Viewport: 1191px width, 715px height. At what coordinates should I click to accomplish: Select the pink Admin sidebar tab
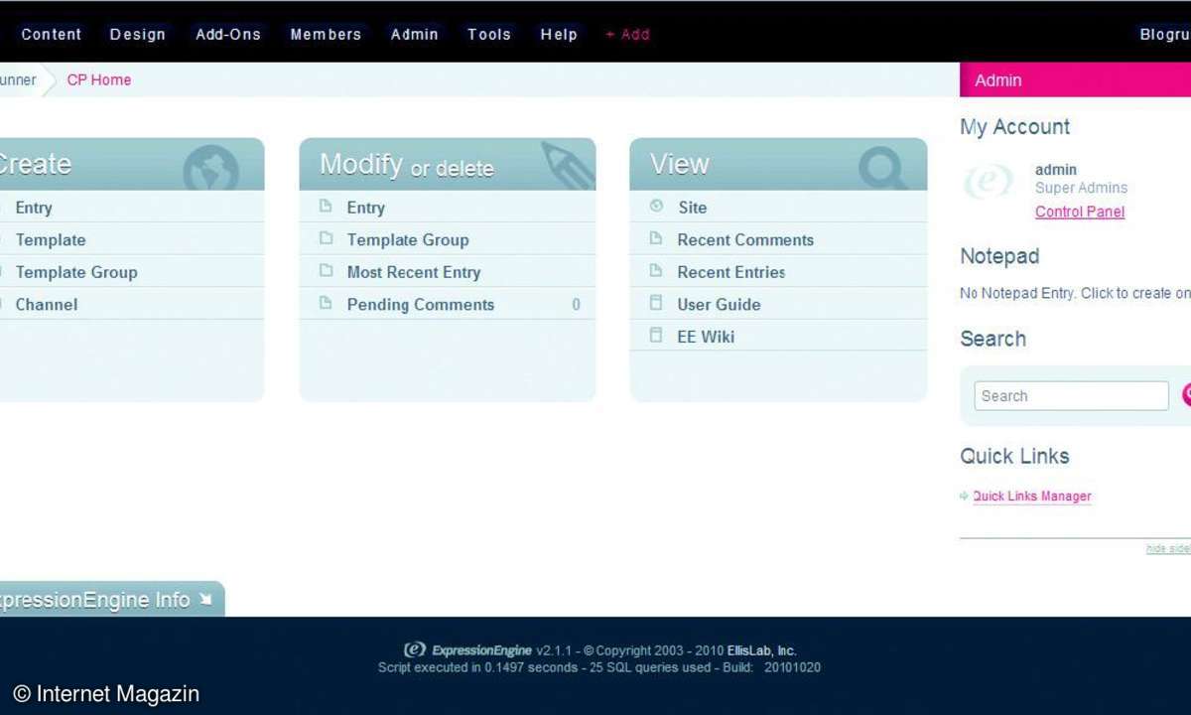[1075, 80]
